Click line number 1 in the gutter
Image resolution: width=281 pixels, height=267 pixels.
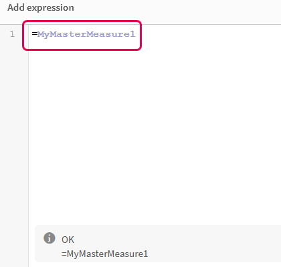pyautogui.click(x=12, y=34)
